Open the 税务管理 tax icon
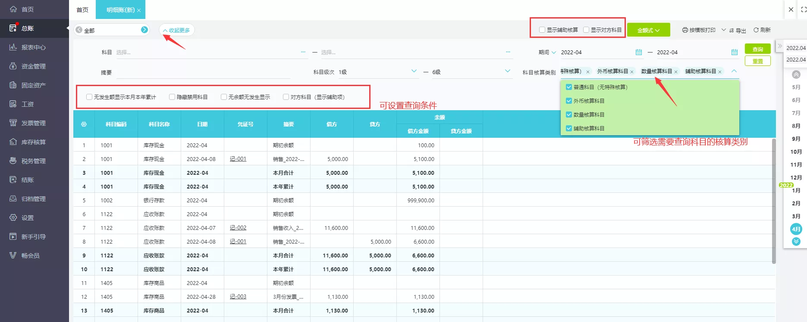 tap(13, 161)
